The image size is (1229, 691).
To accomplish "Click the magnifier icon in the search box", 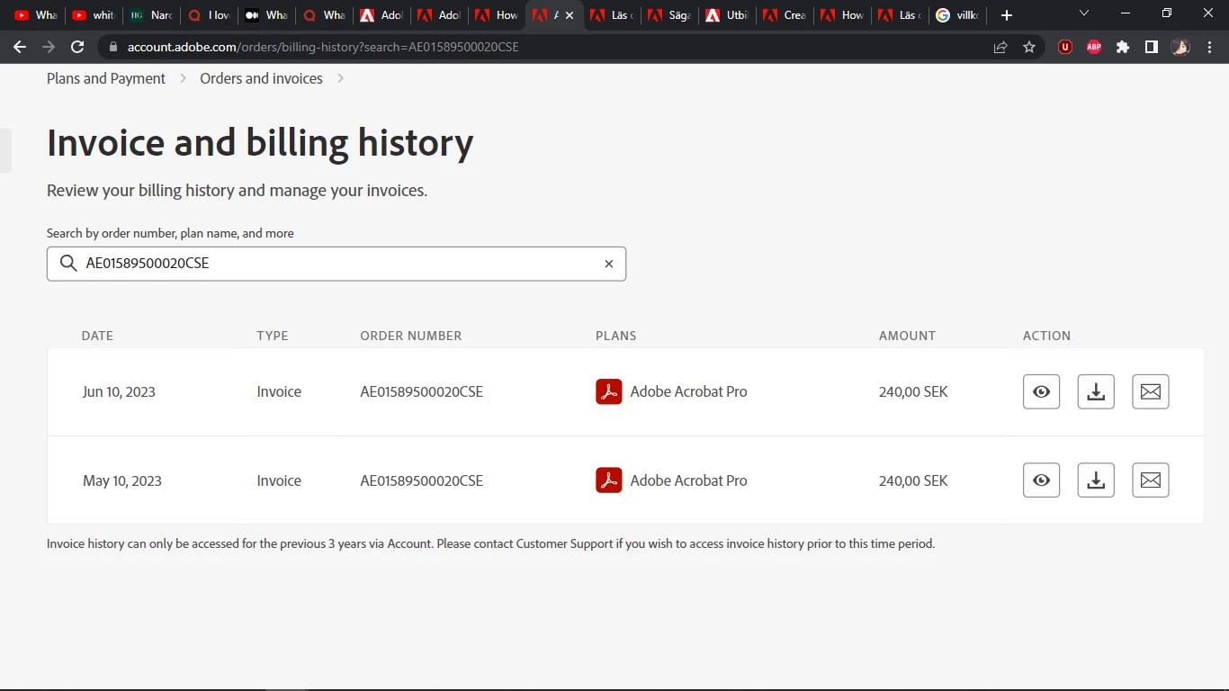I will coord(68,264).
